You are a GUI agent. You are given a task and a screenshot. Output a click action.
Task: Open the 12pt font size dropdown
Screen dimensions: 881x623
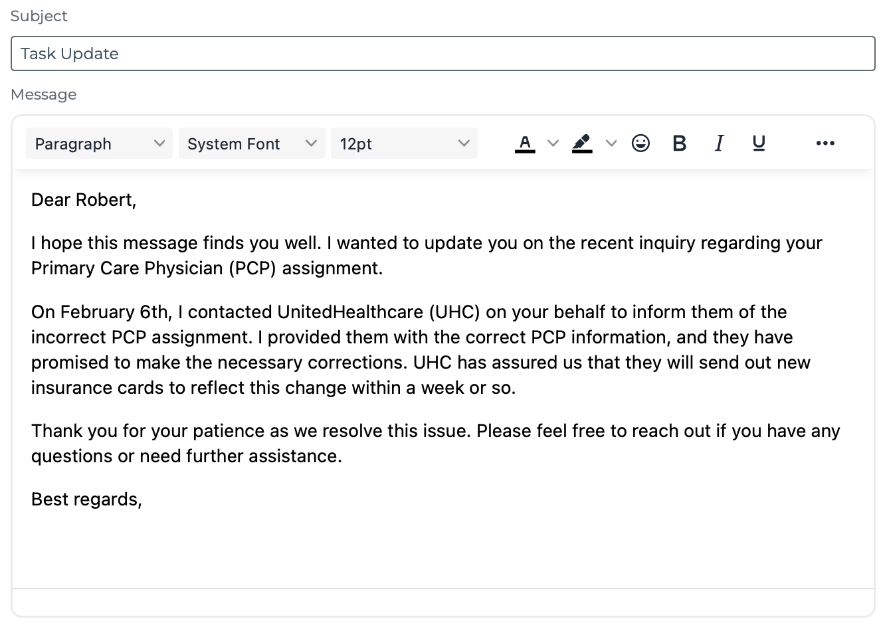(404, 143)
